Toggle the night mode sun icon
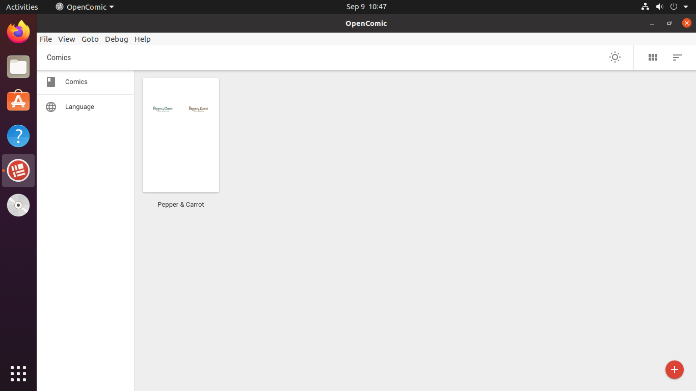The height and width of the screenshot is (391, 696). click(615, 57)
